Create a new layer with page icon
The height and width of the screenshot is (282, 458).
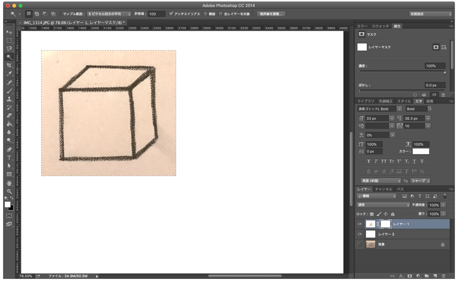click(435, 276)
